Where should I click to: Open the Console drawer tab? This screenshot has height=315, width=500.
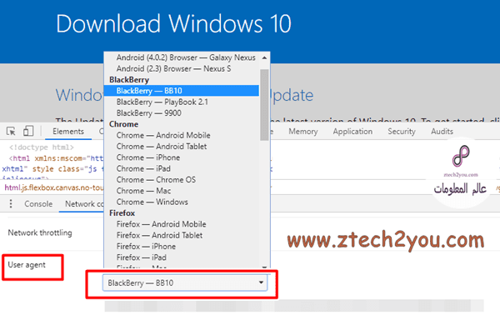point(38,203)
